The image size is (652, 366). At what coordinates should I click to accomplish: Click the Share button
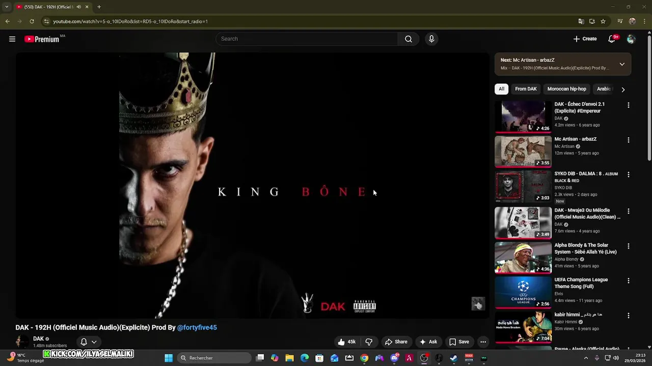[396, 342]
